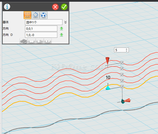Toggle the third curve copy checkbox

122,75
